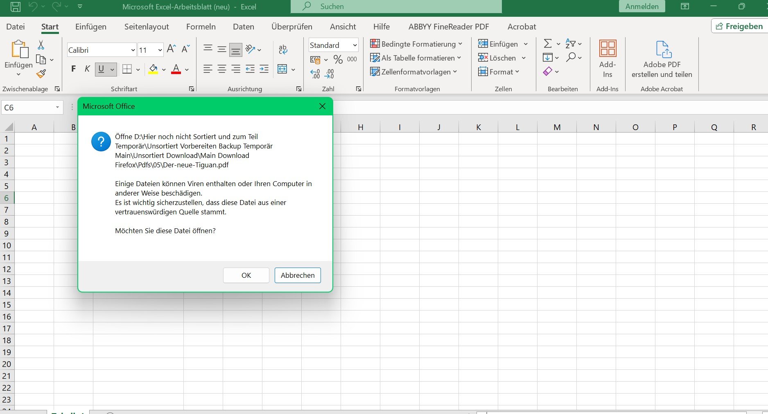Click Adobe PDF erstellen und teilen
This screenshot has width=768, height=414.
(x=662, y=59)
